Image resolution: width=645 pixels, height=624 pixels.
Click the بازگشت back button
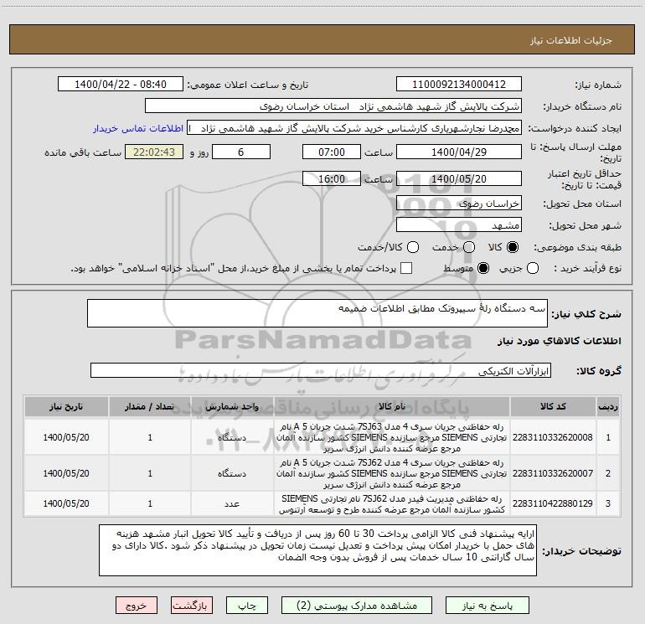pos(191,606)
